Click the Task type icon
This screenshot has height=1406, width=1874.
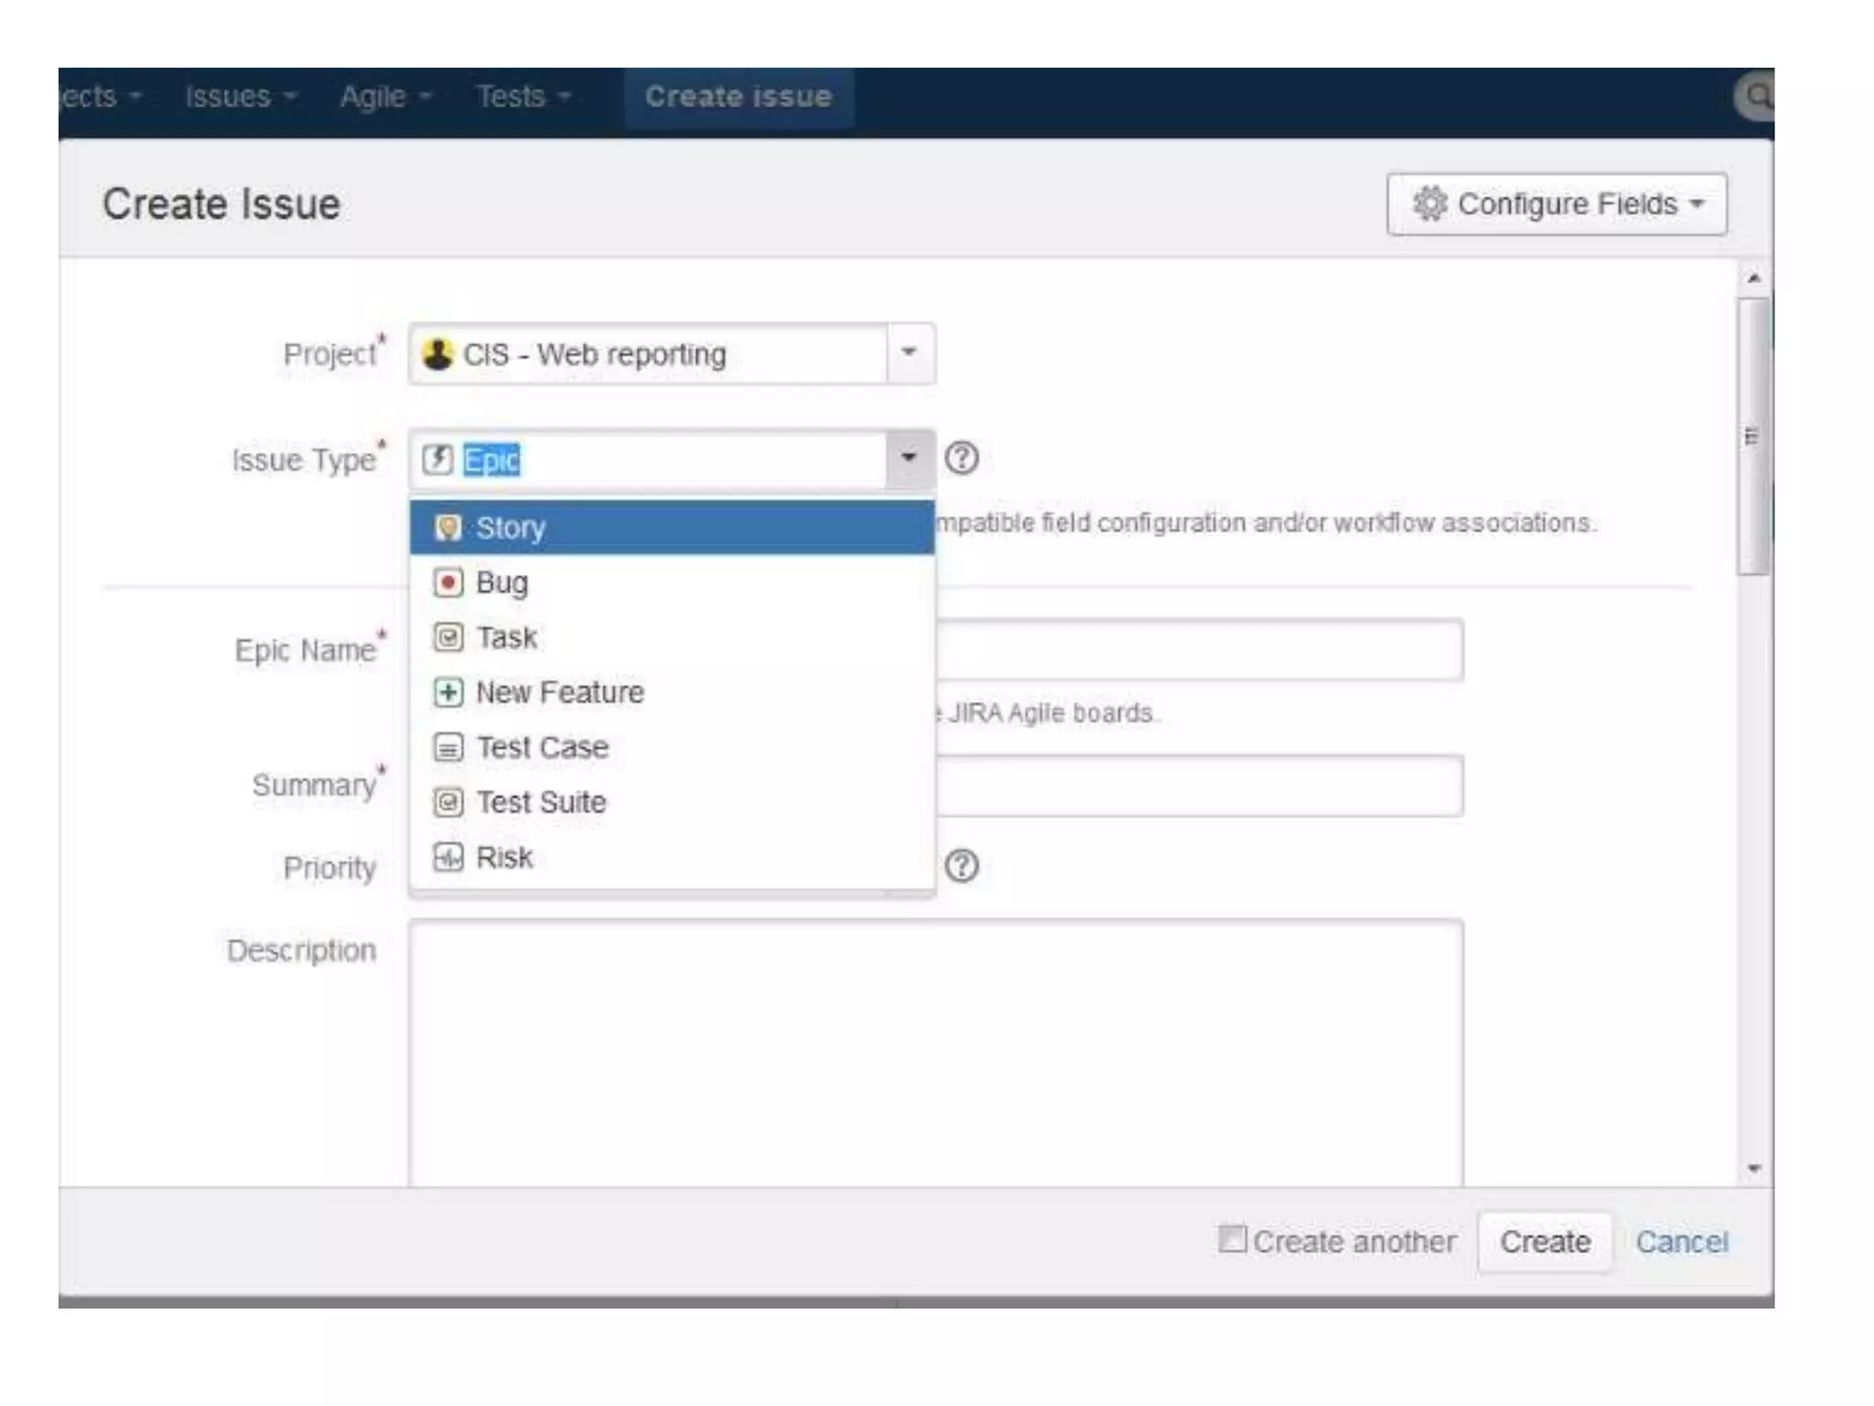tap(447, 637)
